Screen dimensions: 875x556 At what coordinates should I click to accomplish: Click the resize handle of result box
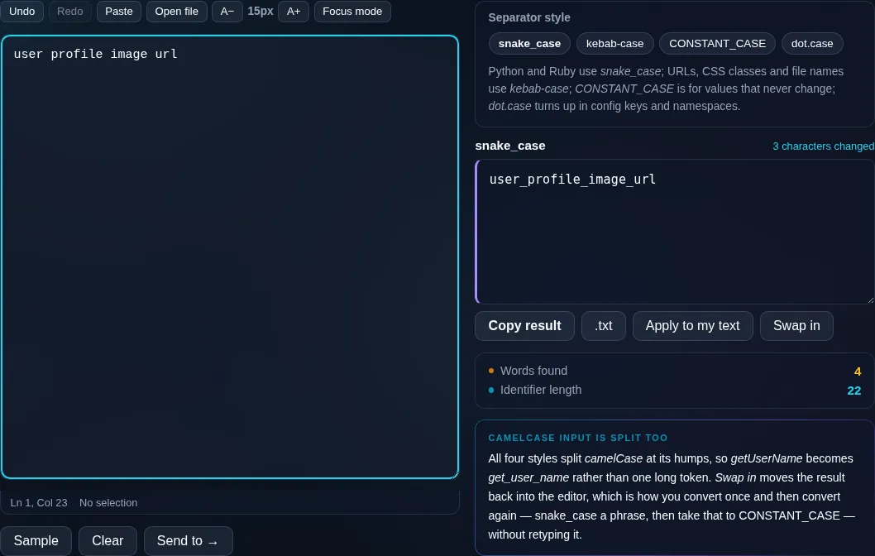870,300
